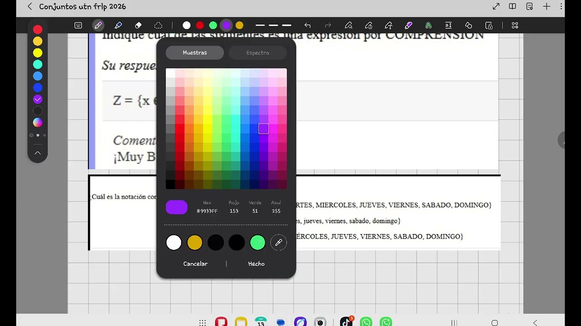This screenshot has height=326, width=581.
Task: Choose the second stroke thickness preset
Action: pos(273,25)
